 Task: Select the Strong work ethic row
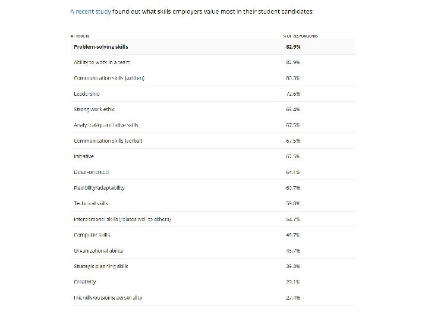pos(94,109)
